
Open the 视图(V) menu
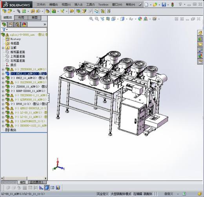pos(66,5)
